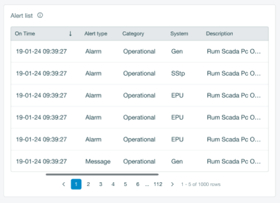
Task: Go to next page with right chevron
Action: [x=172, y=184]
